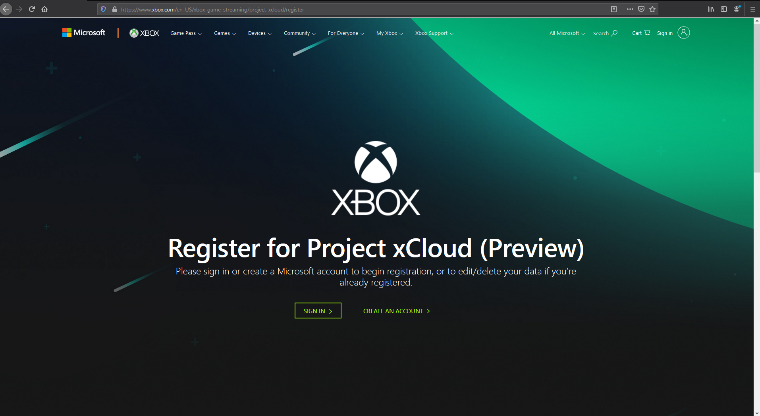Expand Xbox Support menu

[434, 33]
